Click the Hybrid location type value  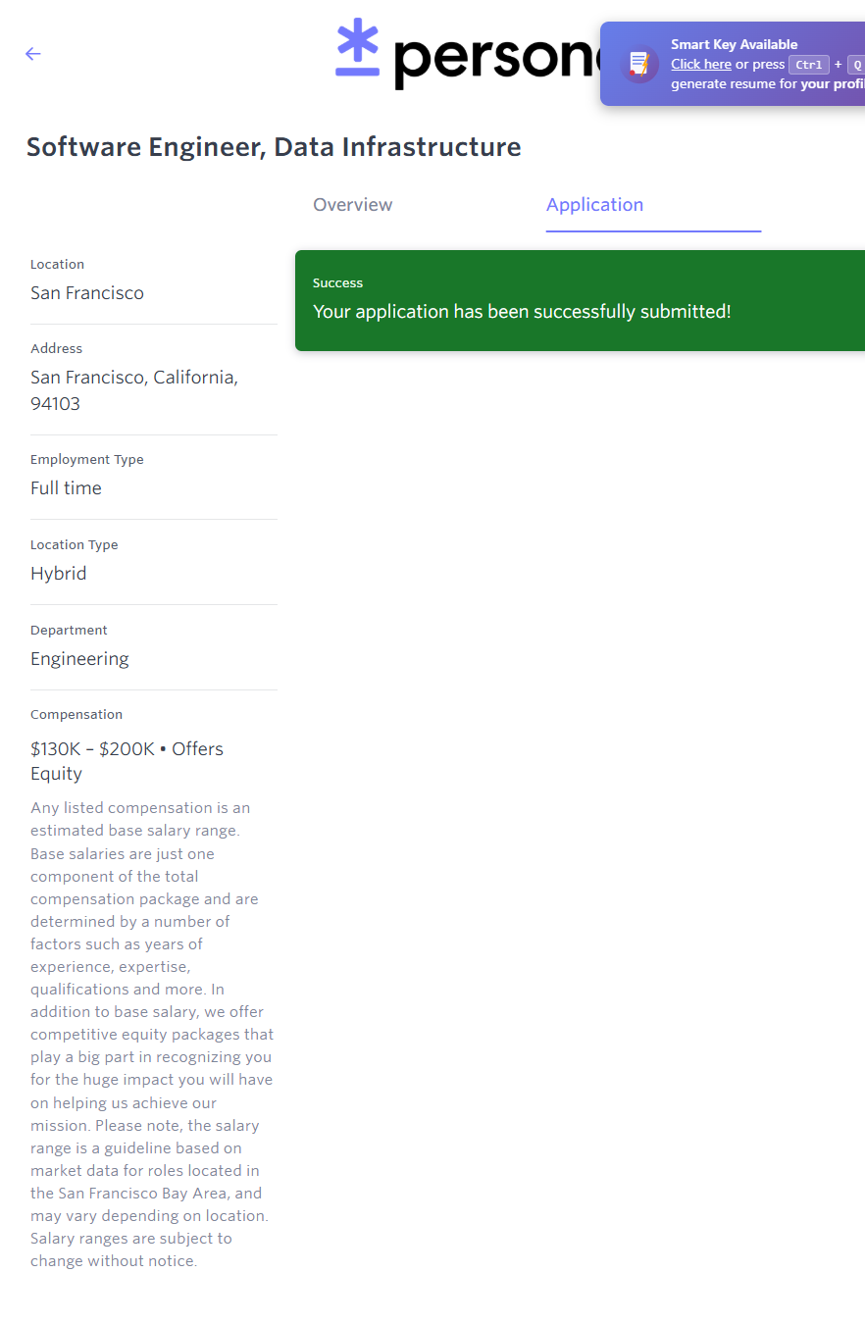pyautogui.click(x=59, y=574)
